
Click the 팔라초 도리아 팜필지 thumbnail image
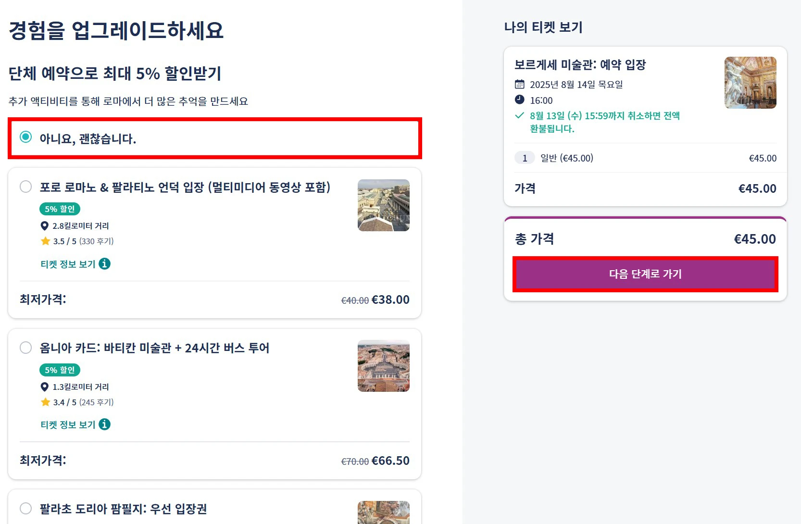(x=383, y=512)
